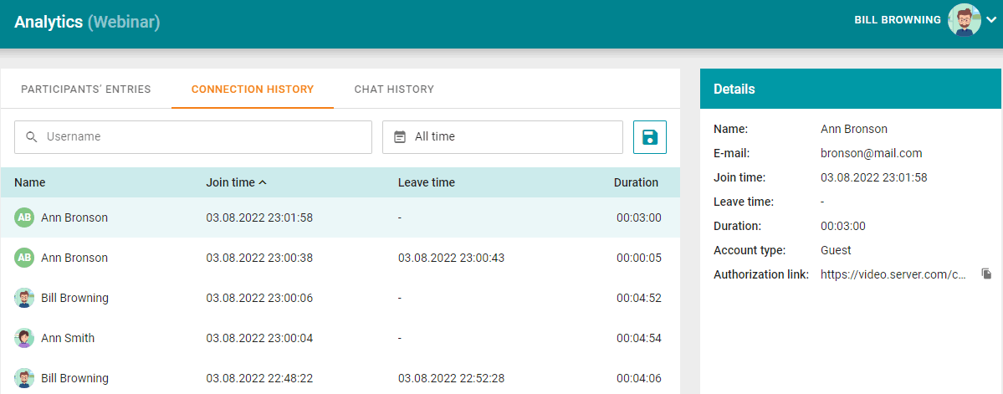
Task: Click the calendar icon in All time filter
Action: click(400, 137)
